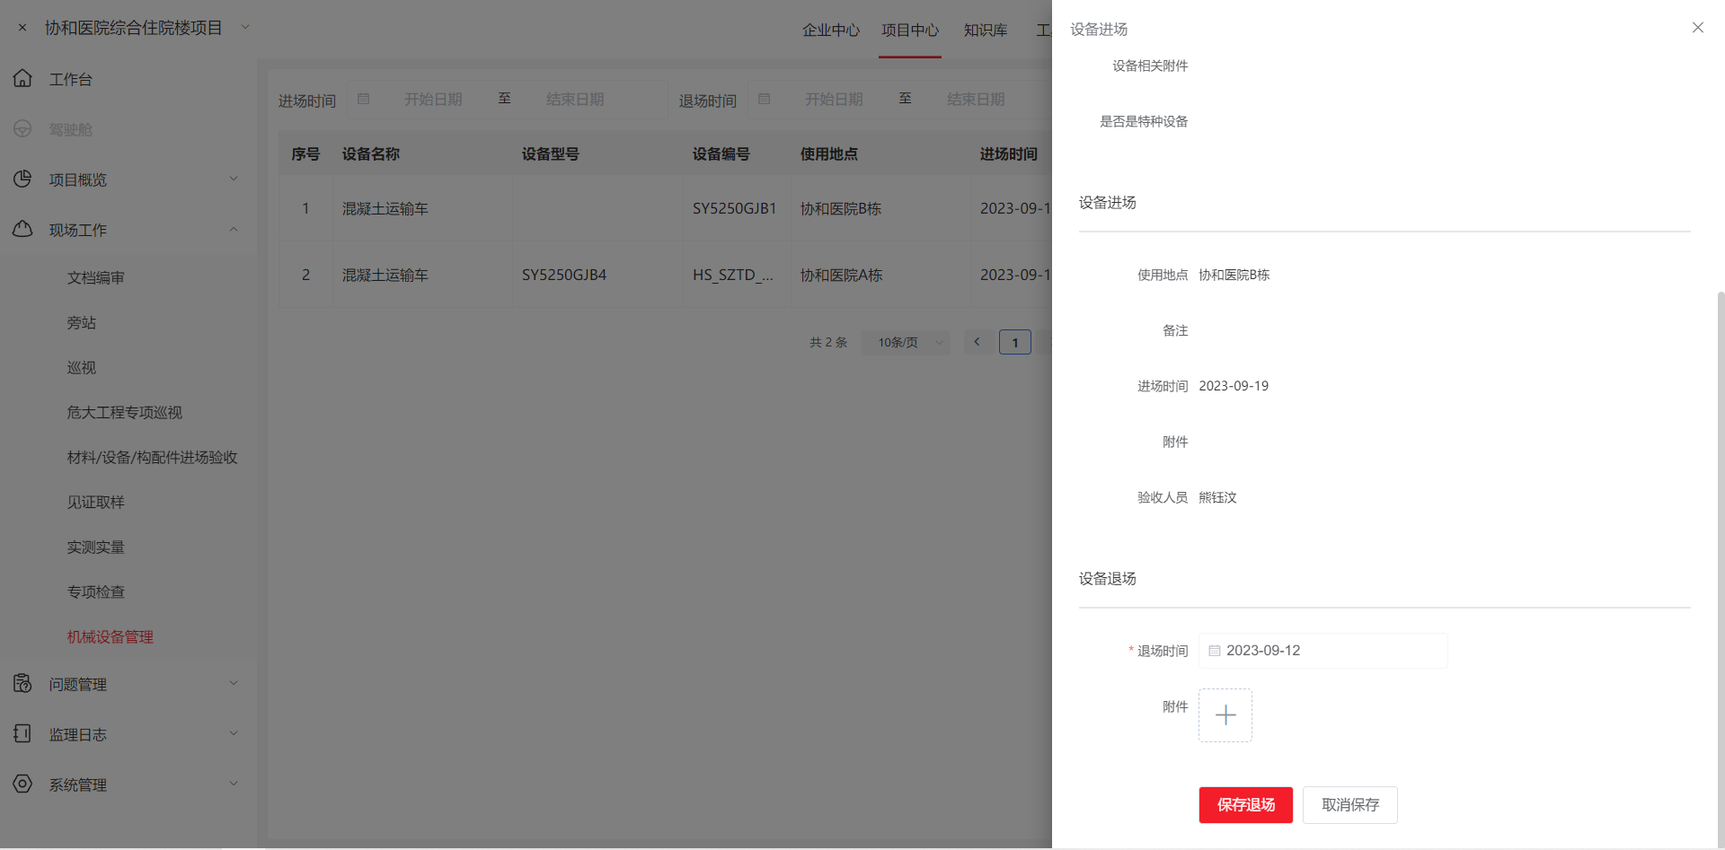Click the 现场工作 helmet icon
The width and height of the screenshot is (1725, 850).
point(22,230)
